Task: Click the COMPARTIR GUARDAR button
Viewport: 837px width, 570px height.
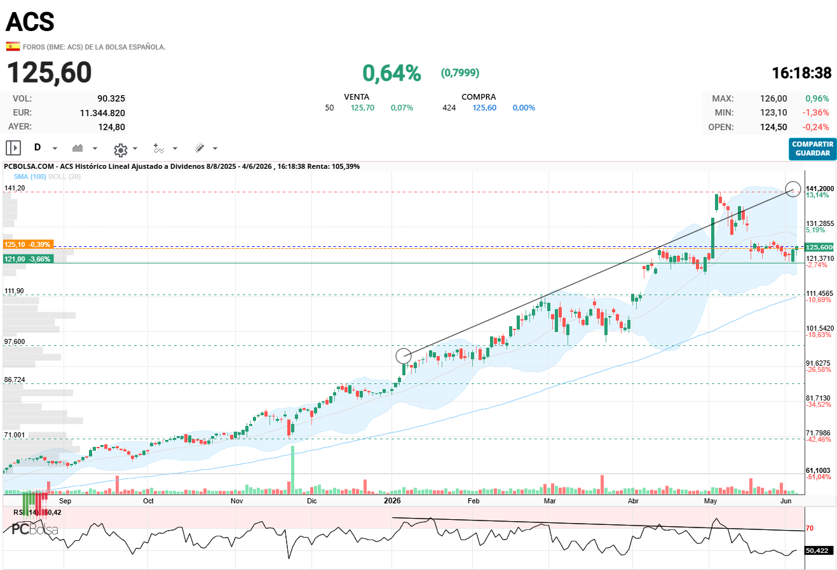Action: point(813,149)
